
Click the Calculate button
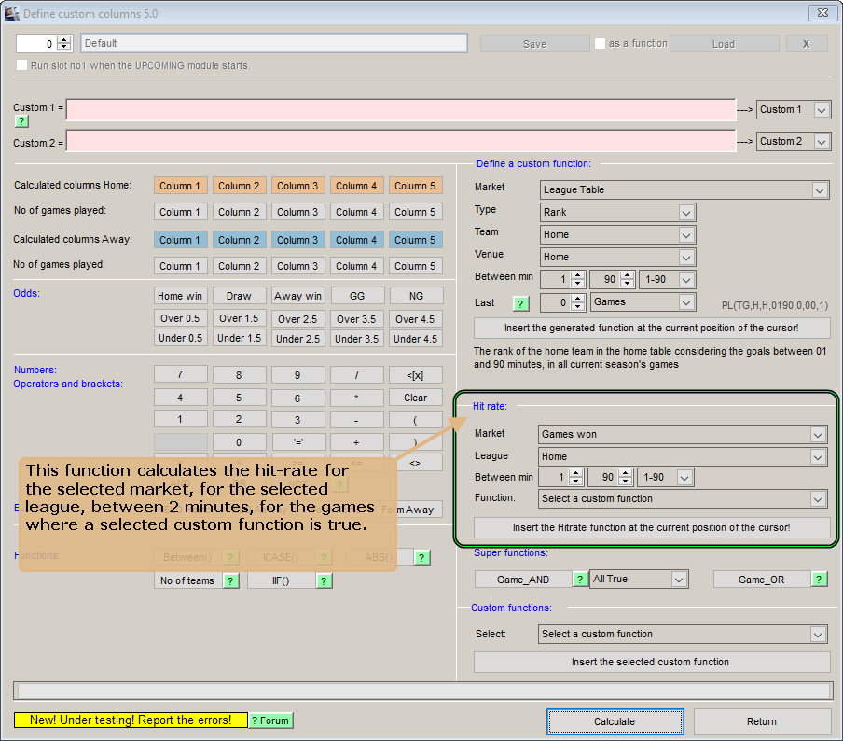(x=615, y=721)
